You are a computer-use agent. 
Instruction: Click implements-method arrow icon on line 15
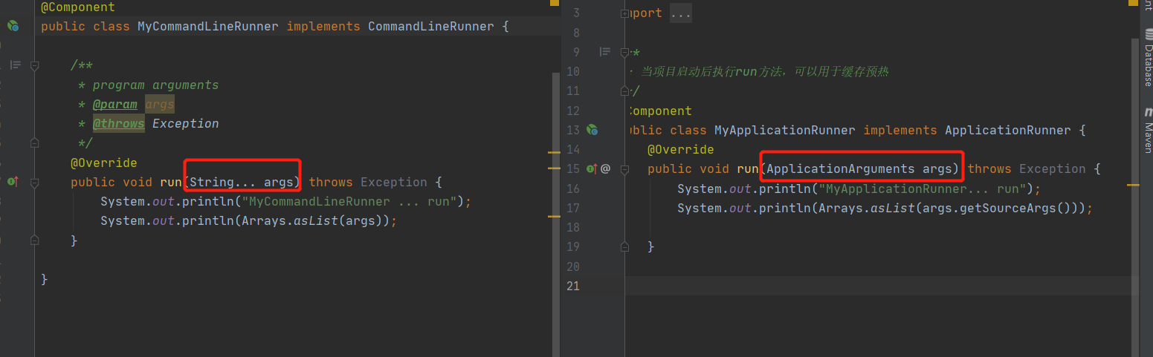(592, 168)
